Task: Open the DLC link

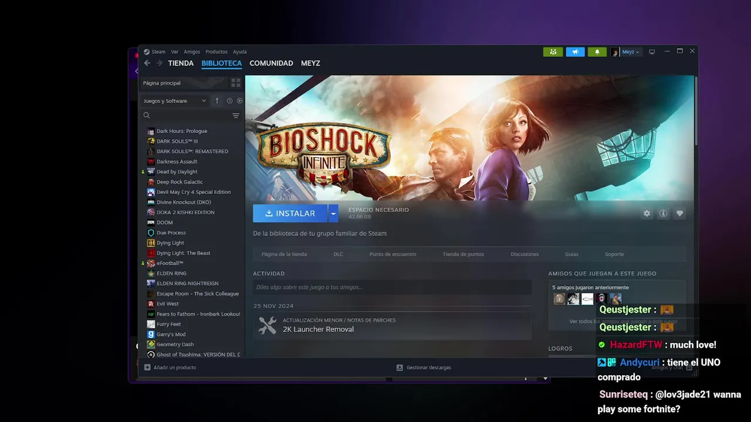Action: click(x=338, y=254)
